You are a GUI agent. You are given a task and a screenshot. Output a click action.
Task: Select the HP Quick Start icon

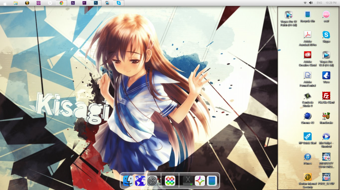307,138
